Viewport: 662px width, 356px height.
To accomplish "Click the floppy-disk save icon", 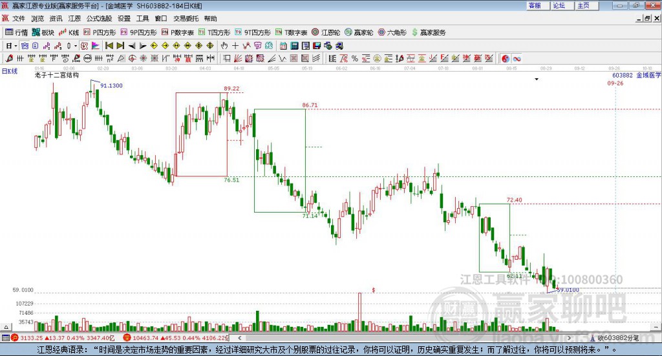I will tap(317, 46).
